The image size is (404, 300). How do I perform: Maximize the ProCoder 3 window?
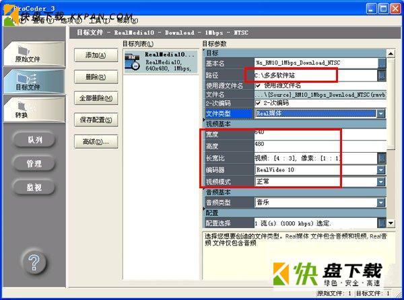tap(383, 9)
